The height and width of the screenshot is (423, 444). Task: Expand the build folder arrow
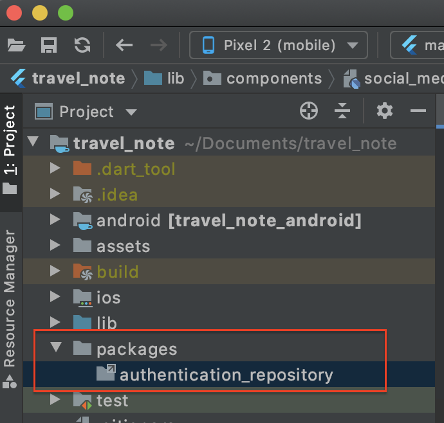pyautogui.click(x=55, y=271)
